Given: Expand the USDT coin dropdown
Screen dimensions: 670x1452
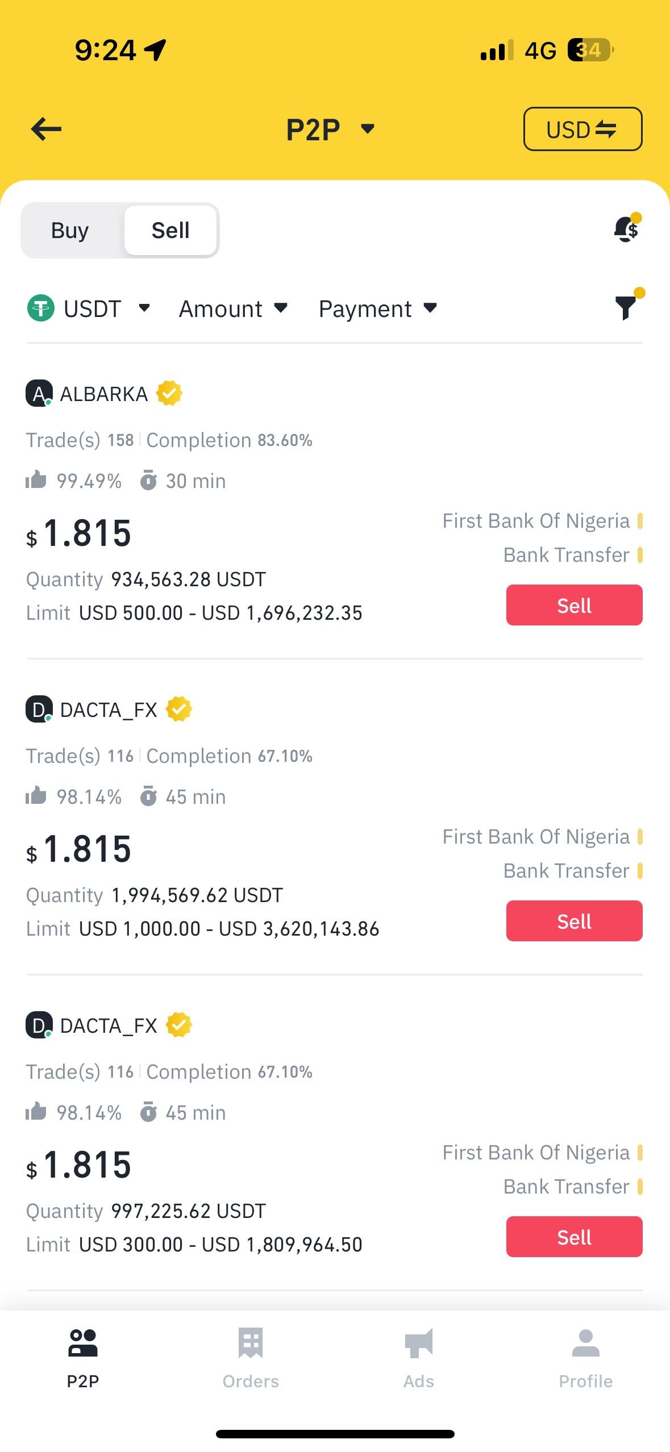Looking at the screenshot, I should 89,309.
